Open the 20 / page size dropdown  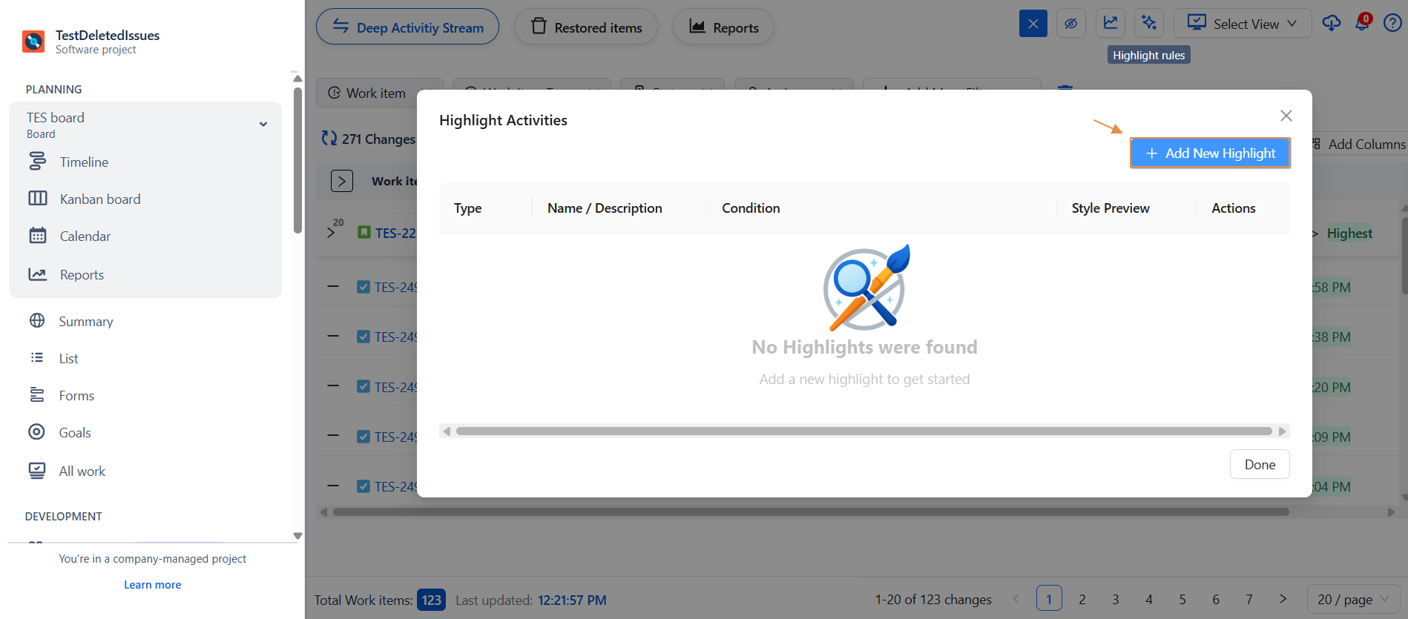[1353, 599]
